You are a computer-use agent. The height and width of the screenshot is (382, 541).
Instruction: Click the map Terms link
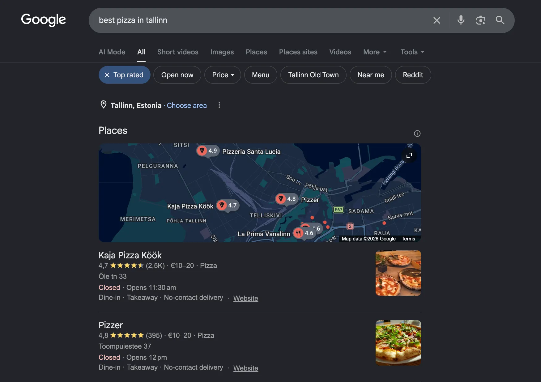(408, 239)
